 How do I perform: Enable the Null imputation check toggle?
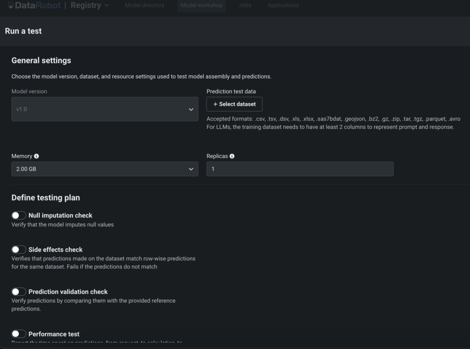(18, 215)
